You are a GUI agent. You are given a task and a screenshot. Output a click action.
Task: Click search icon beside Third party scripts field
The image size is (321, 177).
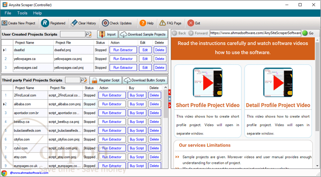pyautogui.click(x=84, y=80)
